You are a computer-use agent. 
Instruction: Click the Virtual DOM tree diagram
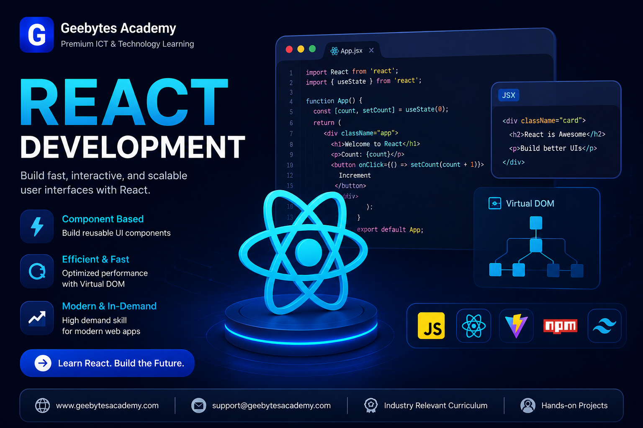tap(536, 247)
